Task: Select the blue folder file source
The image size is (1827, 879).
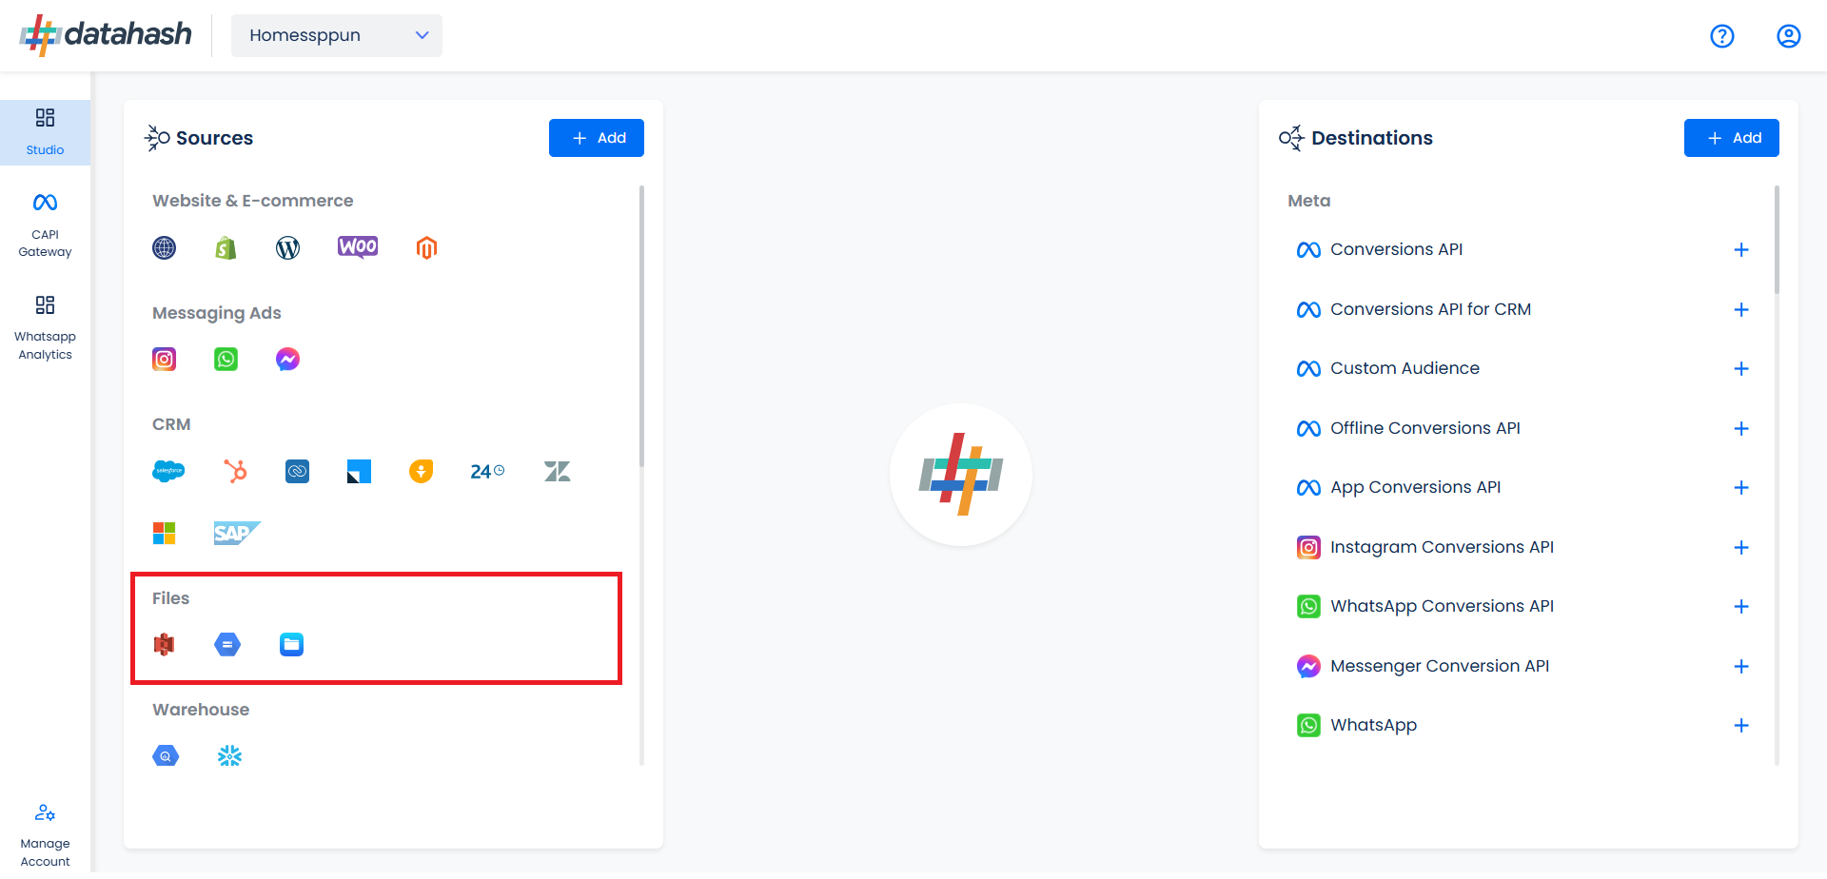Action: [291, 645]
